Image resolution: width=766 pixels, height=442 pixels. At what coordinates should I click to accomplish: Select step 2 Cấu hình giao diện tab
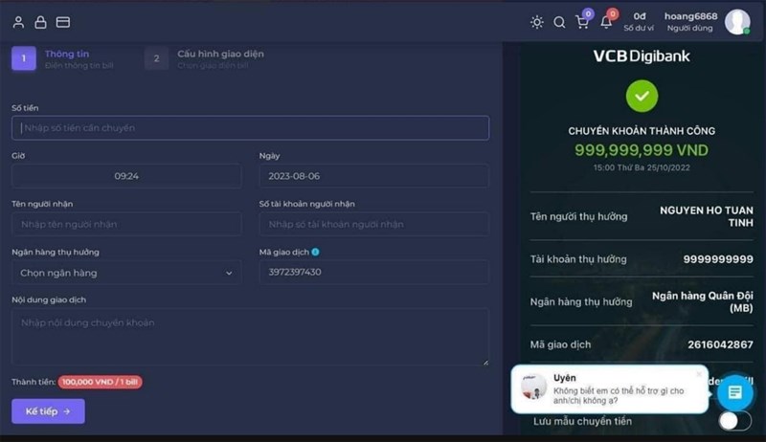pyautogui.click(x=205, y=58)
